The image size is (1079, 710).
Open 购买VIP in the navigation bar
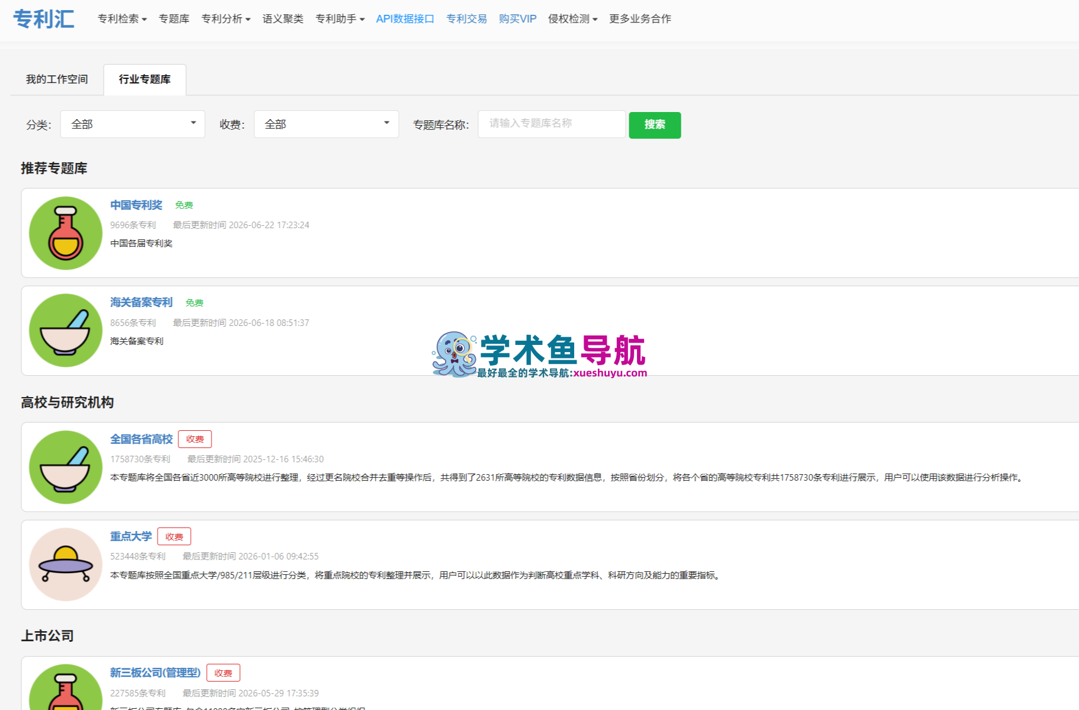click(x=517, y=19)
